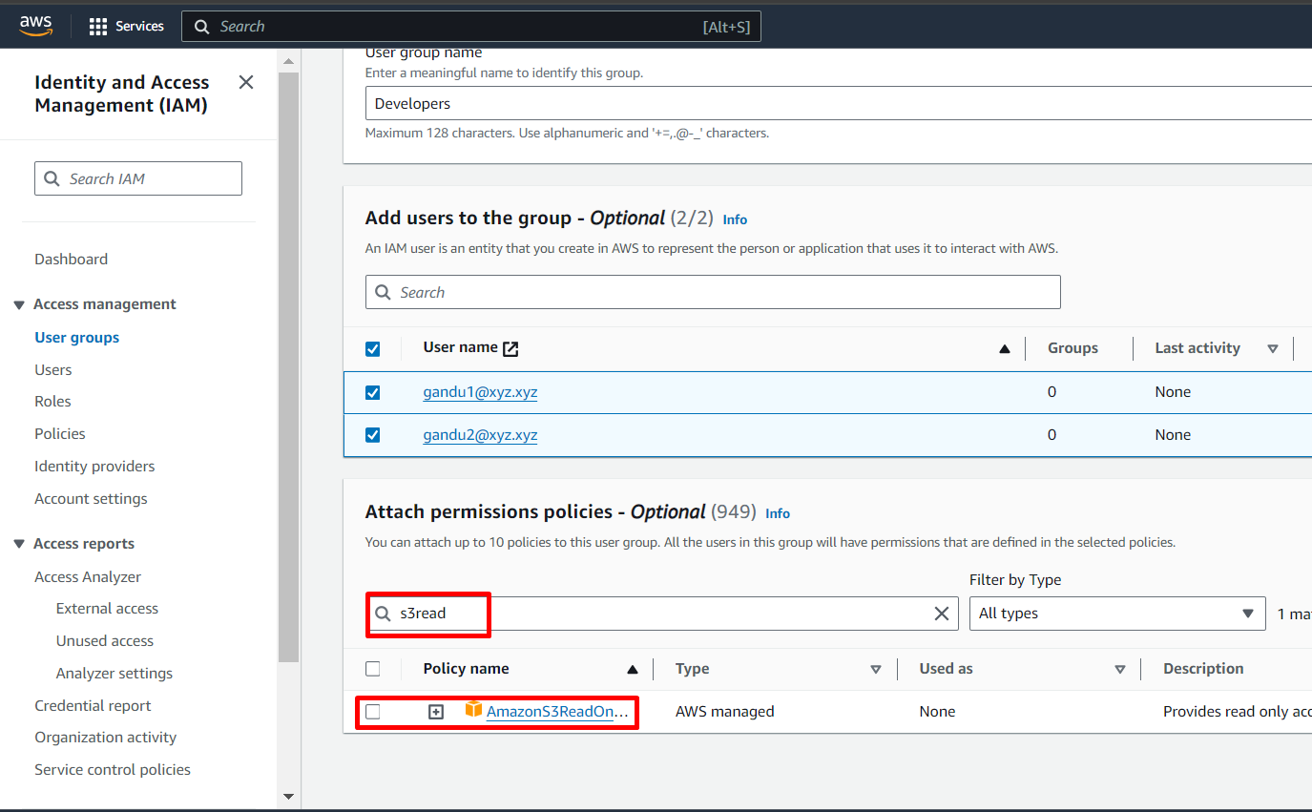The height and width of the screenshot is (812, 1312).
Task: Open Info for Add users section
Action: click(735, 219)
